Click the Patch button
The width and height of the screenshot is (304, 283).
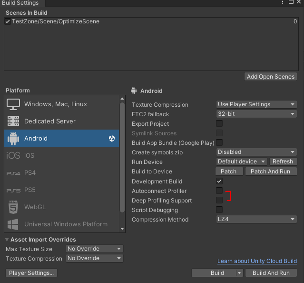tap(229, 172)
